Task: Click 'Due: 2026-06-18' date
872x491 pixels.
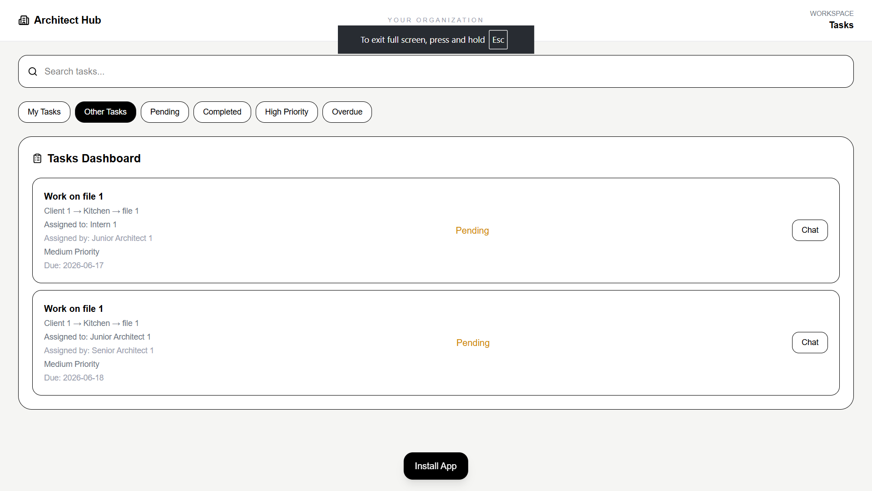Action: (74, 378)
